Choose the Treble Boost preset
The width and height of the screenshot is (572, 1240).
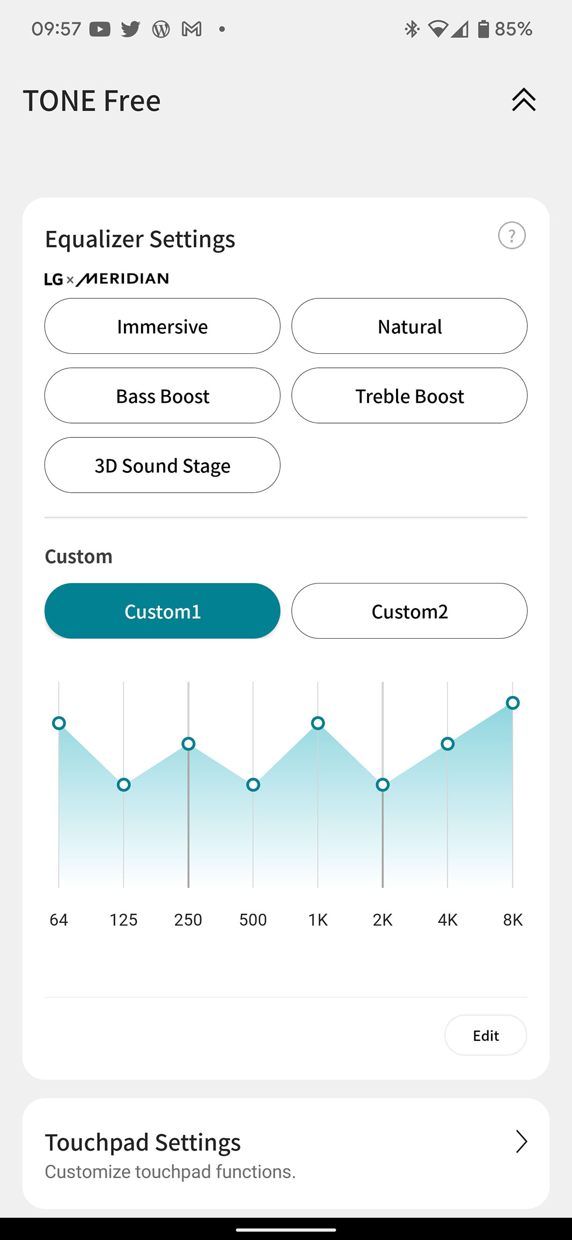point(409,396)
